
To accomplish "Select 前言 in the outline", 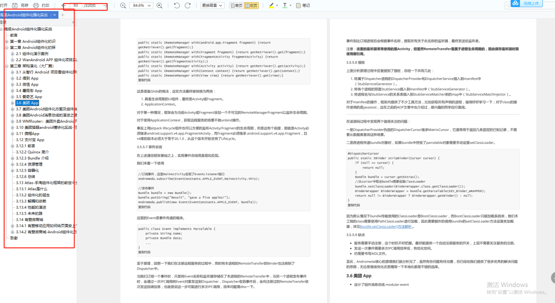I will click(14, 35).
